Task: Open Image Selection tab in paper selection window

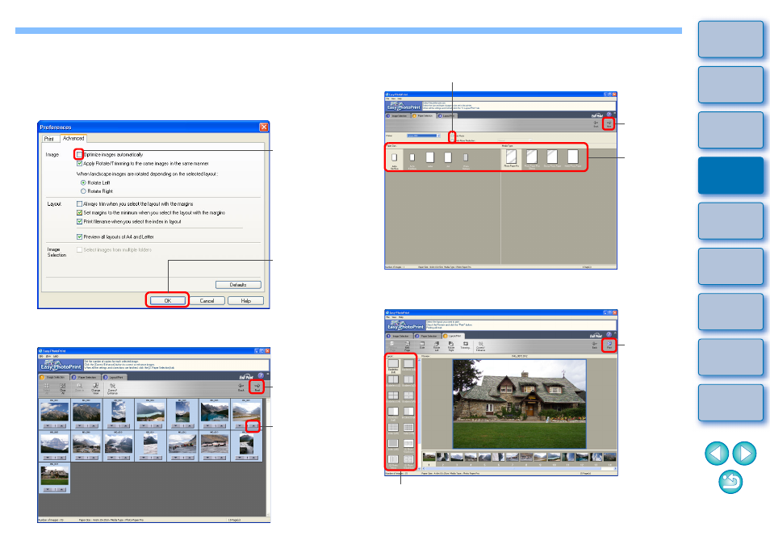Action: pyautogui.click(x=397, y=115)
